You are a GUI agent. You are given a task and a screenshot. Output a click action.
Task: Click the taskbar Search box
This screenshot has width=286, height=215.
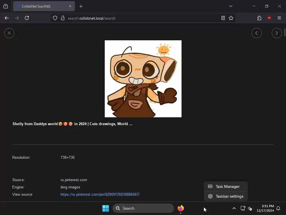pos(143,208)
